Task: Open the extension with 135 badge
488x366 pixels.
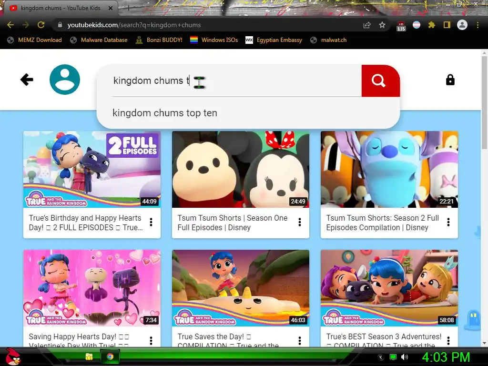Action: (401, 26)
